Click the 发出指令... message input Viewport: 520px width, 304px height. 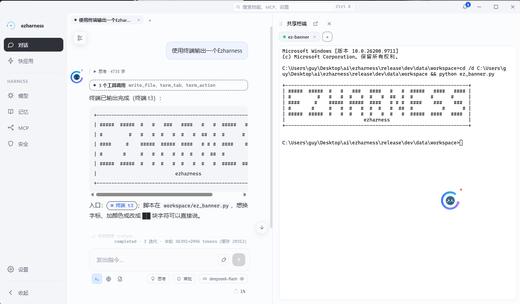pyautogui.click(x=155, y=260)
